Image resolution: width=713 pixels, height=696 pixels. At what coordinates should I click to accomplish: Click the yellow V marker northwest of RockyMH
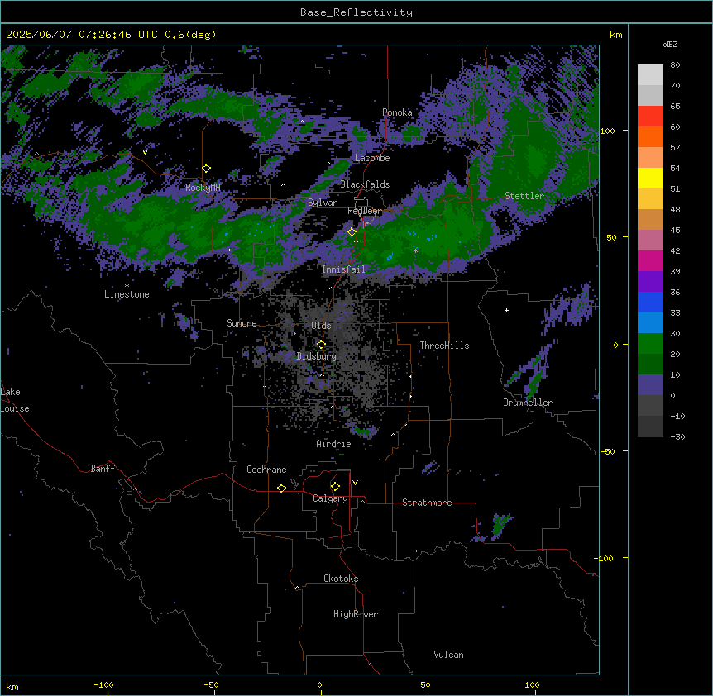tap(145, 152)
